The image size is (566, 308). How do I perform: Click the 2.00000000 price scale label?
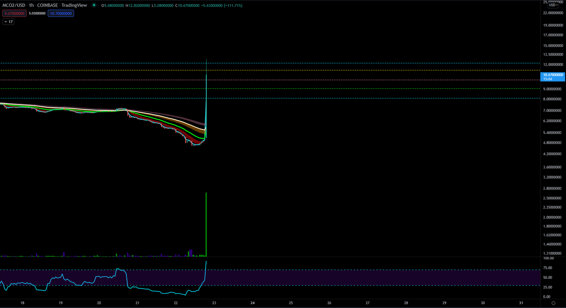coord(553,217)
